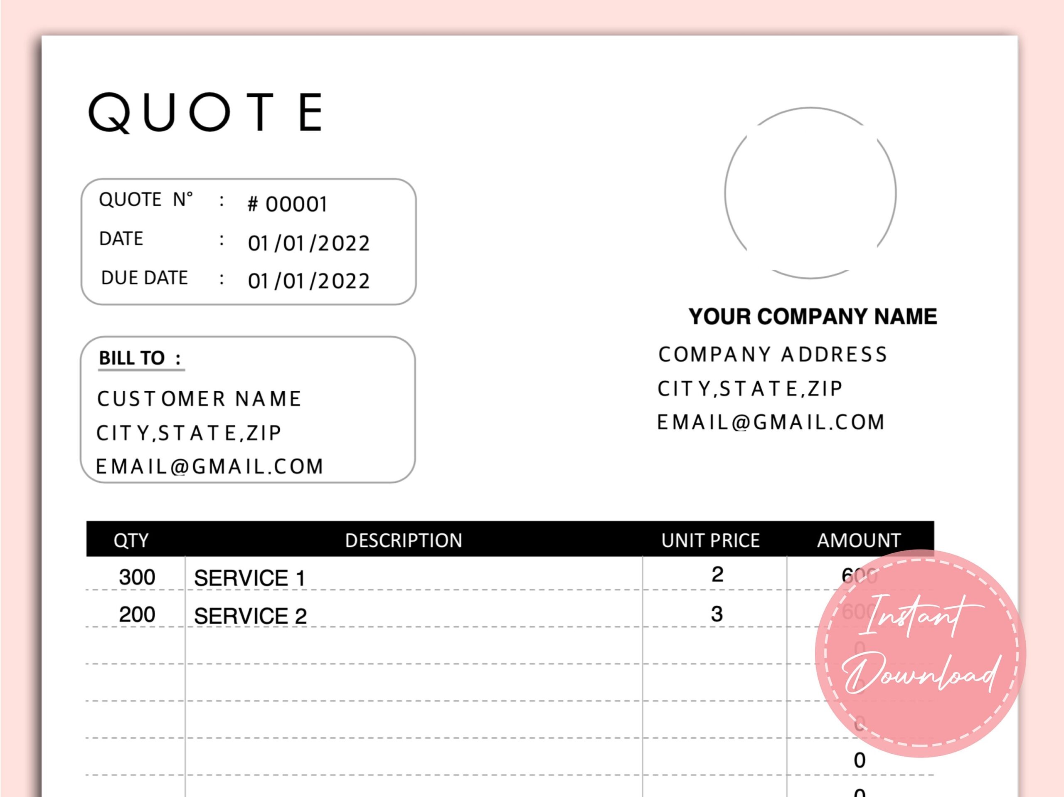Select the SERVICE 2 description cell

point(250,616)
